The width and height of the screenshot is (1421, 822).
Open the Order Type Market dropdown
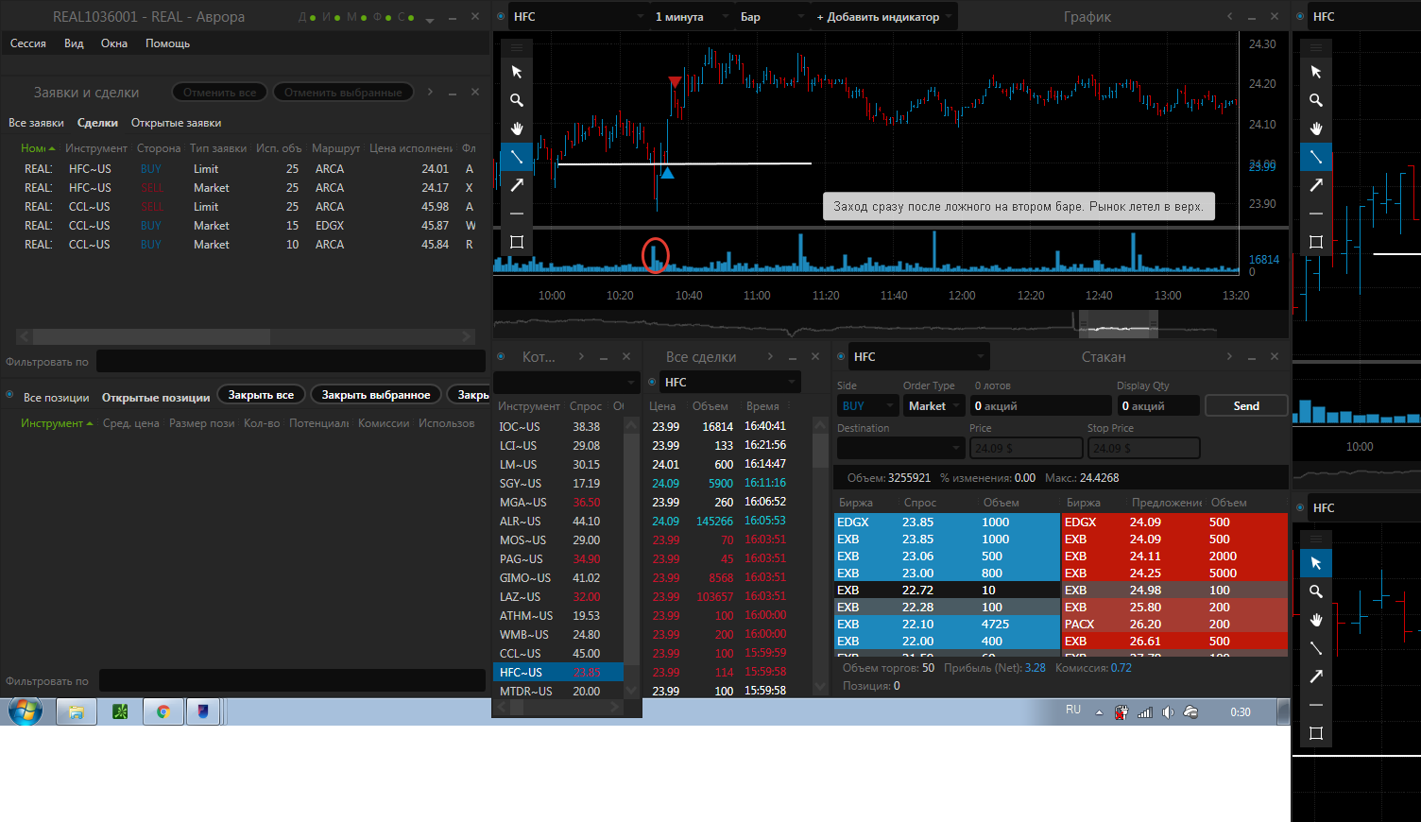933,405
